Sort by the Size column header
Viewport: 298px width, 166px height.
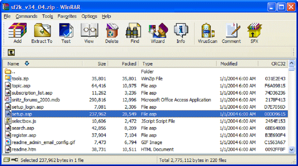coord(95,64)
